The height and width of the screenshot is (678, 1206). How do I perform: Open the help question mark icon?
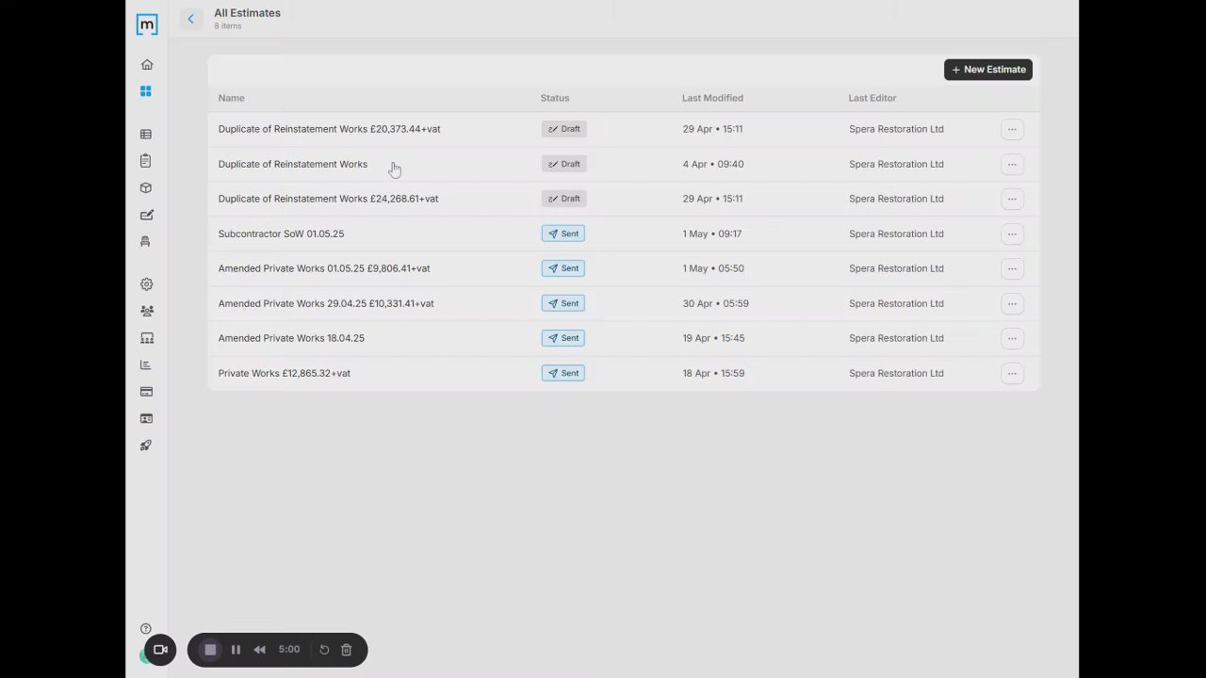pos(146,629)
